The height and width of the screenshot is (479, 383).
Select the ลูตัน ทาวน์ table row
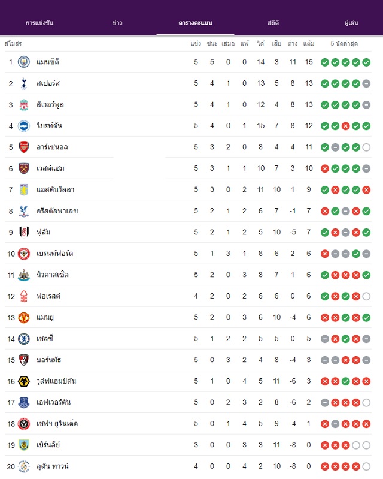click(188, 466)
